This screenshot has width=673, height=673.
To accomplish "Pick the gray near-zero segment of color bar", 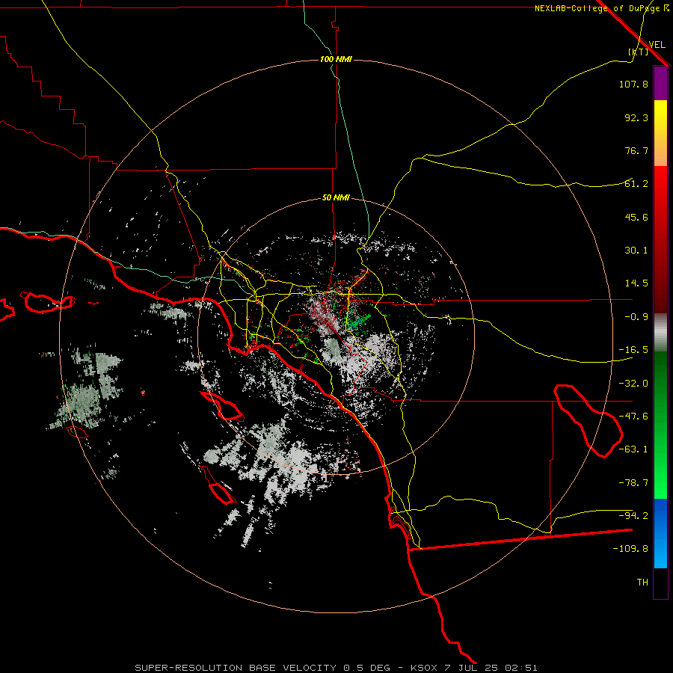I will click(x=660, y=333).
